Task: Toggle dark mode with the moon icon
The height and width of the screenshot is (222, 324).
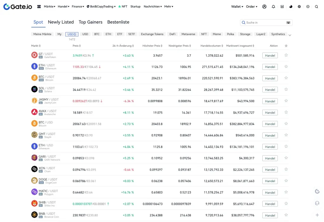Action: [x=291, y=6]
